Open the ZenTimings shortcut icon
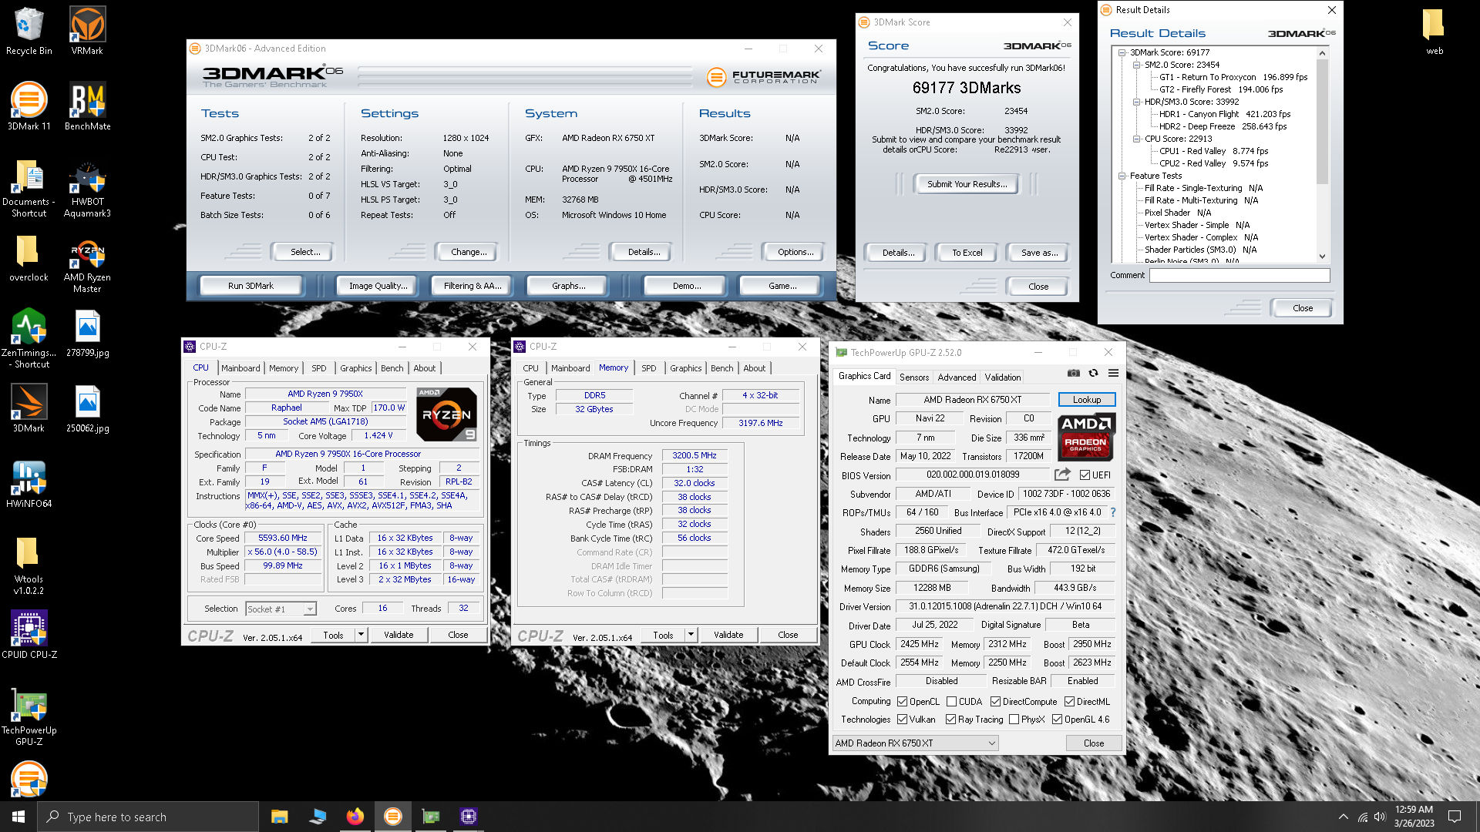Screen dimensions: 1480x832 [29, 339]
